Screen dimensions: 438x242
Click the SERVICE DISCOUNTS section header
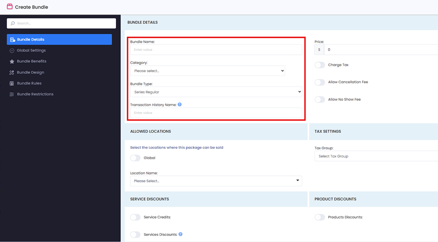pos(150,199)
